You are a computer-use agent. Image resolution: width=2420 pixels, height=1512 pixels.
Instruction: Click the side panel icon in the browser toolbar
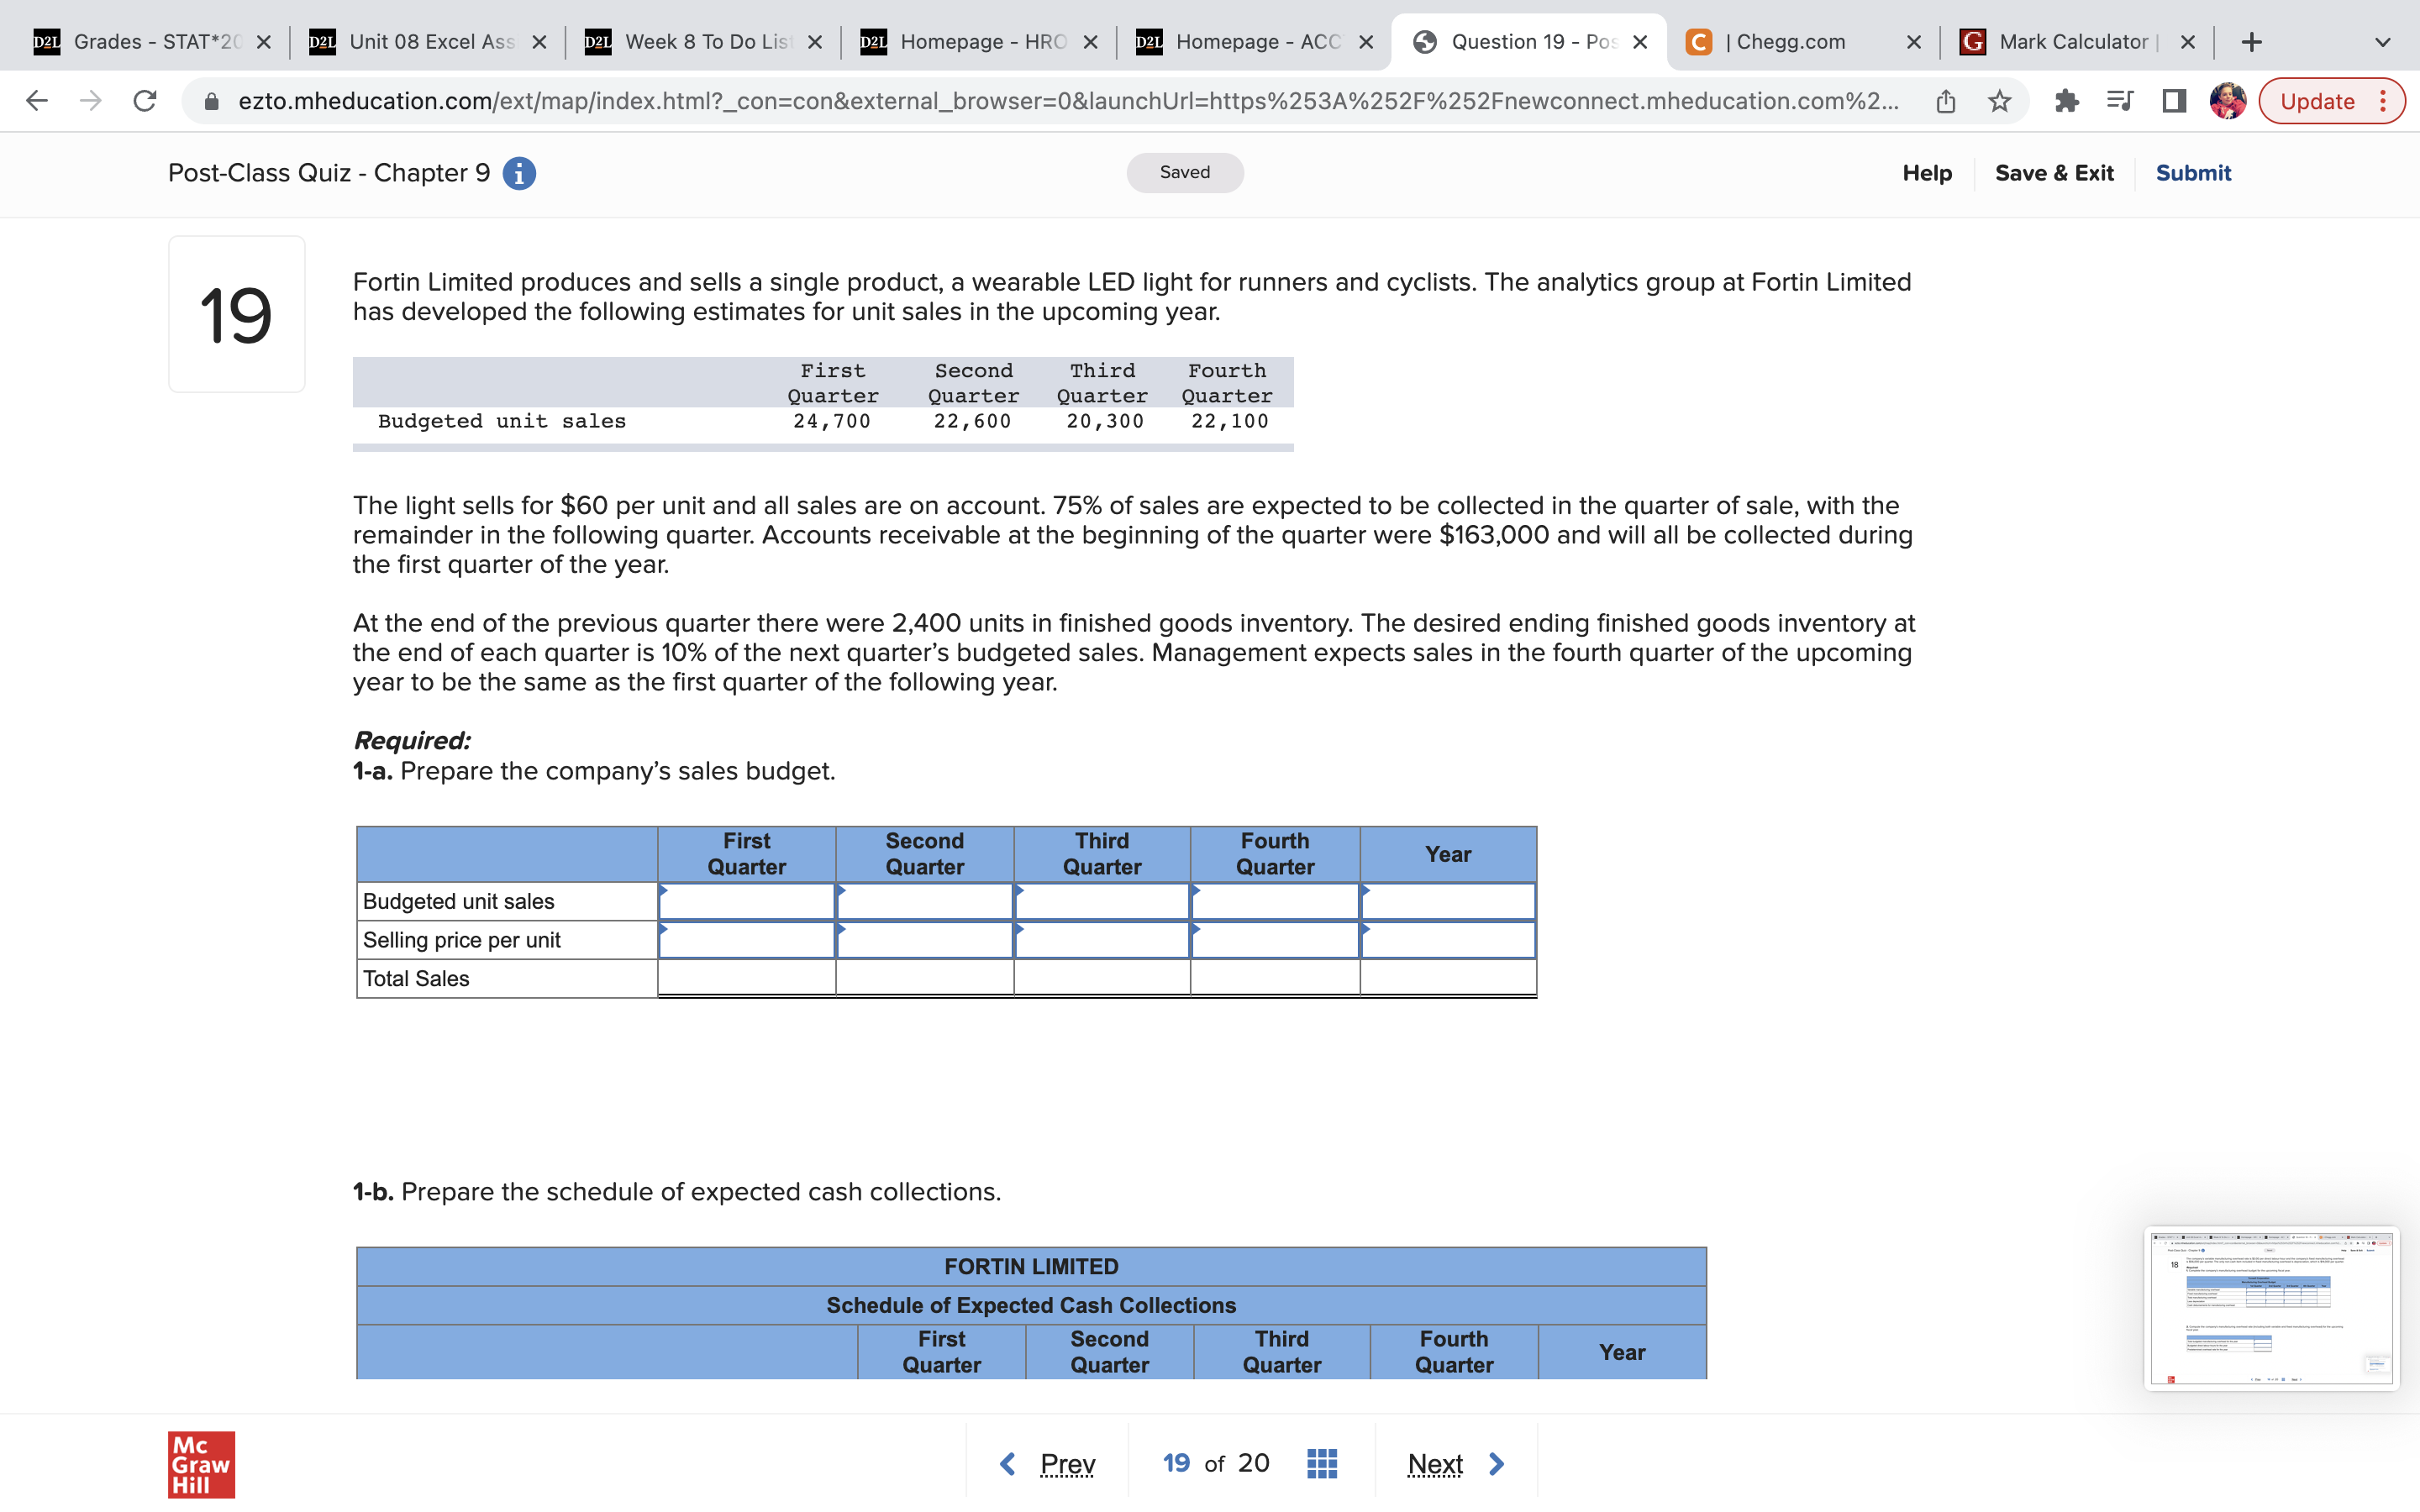[2174, 100]
